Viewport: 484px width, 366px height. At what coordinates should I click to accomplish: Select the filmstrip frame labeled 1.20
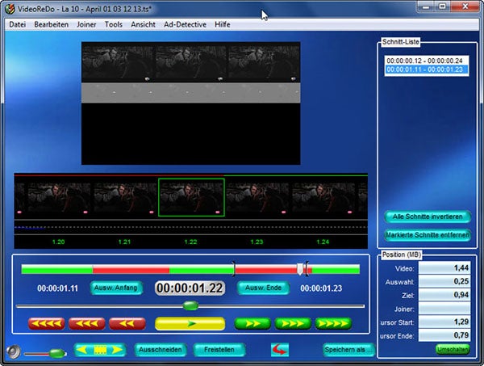(59, 198)
